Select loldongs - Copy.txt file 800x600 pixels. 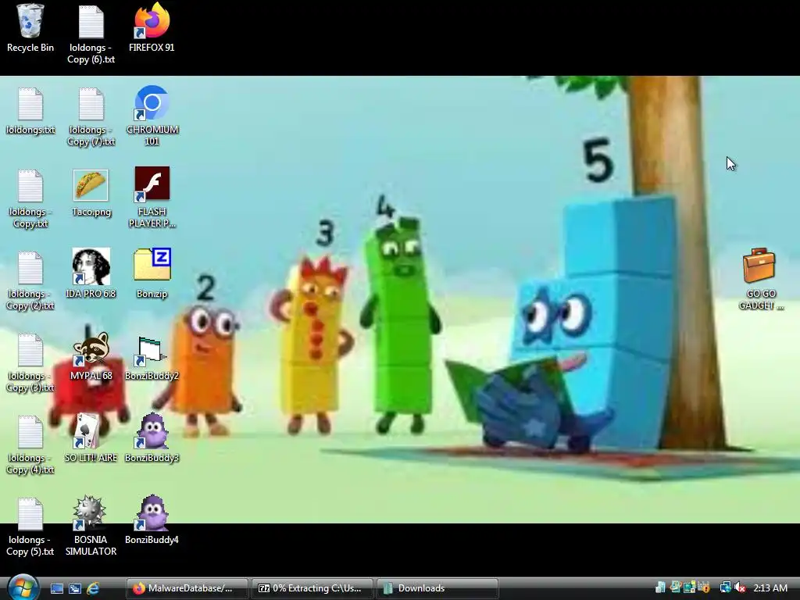pyautogui.click(x=30, y=198)
